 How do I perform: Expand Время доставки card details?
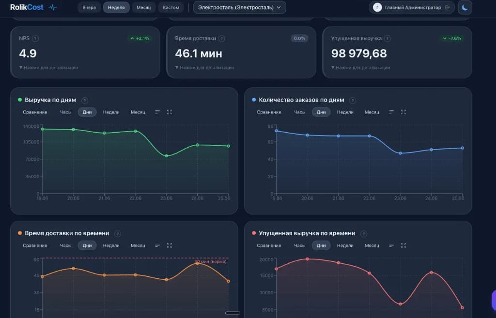coord(204,67)
